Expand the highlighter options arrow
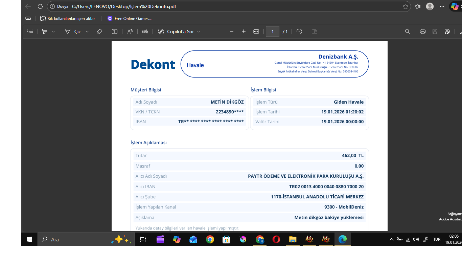Screen dimensions: 462x260 click(53, 31)
